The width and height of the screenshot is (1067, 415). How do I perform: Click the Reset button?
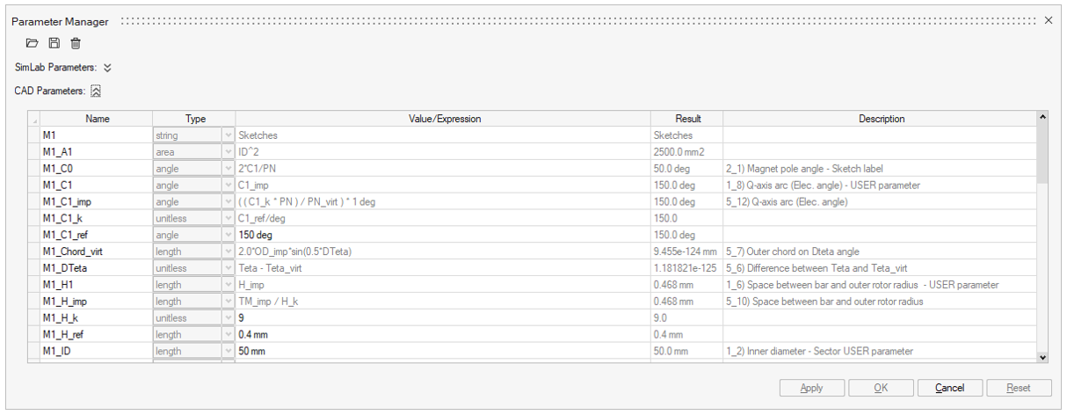tap(1019, 388)
